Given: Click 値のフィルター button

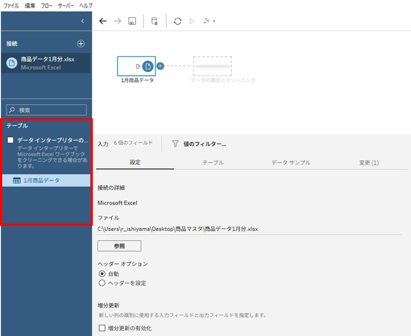Looking at the screenshot, I should (x=199, y=144).
